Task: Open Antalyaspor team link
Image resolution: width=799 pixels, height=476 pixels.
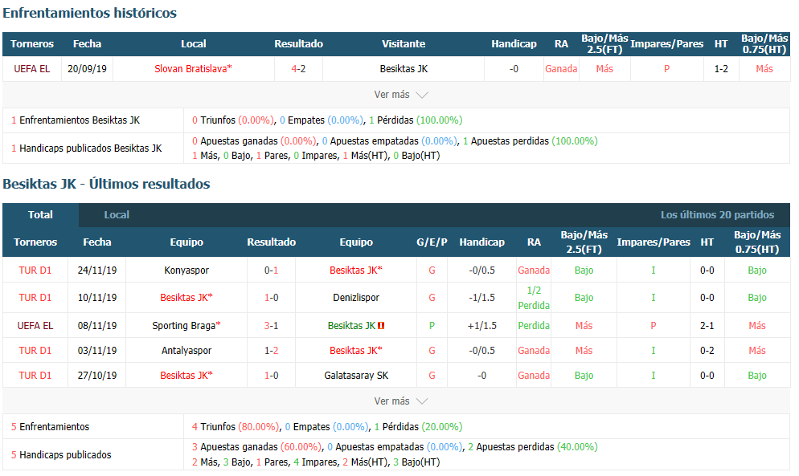Action: (186, 350)
